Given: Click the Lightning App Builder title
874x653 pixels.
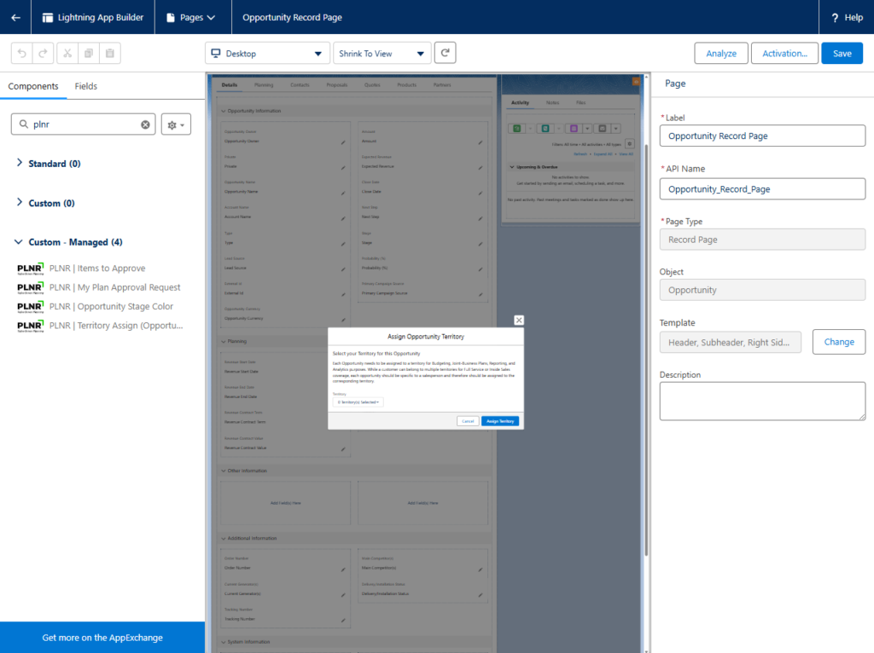Looking at the screenshot, I should [x=101, y=17].
